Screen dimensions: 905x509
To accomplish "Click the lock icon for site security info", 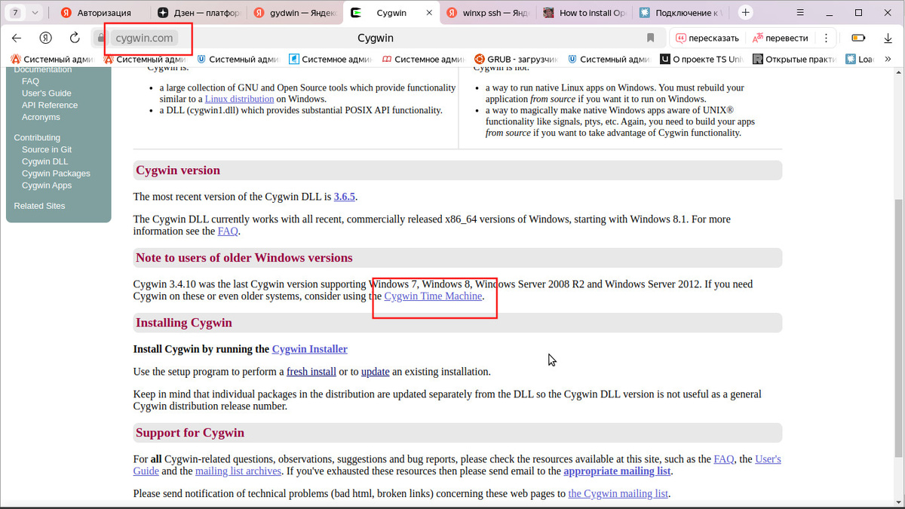I will click(x=101, y=38).
